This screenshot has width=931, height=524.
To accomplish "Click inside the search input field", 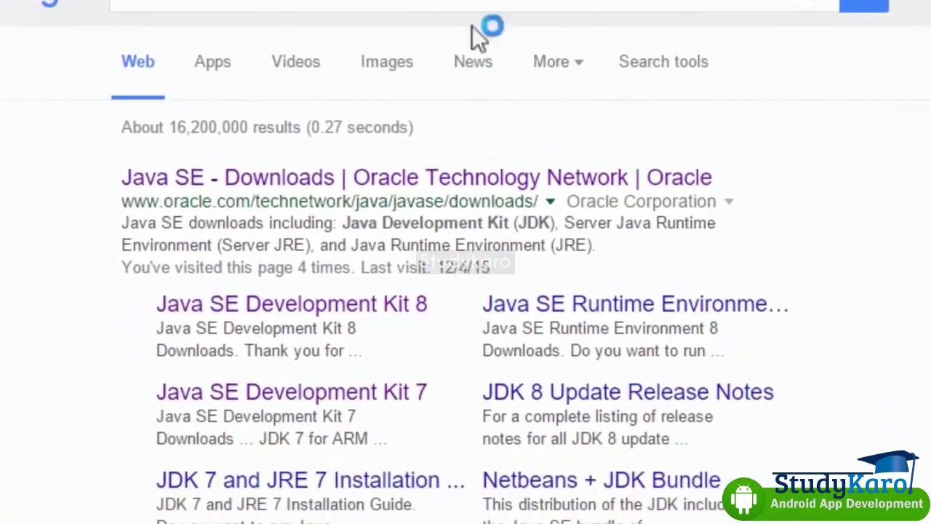I will 473,5.
